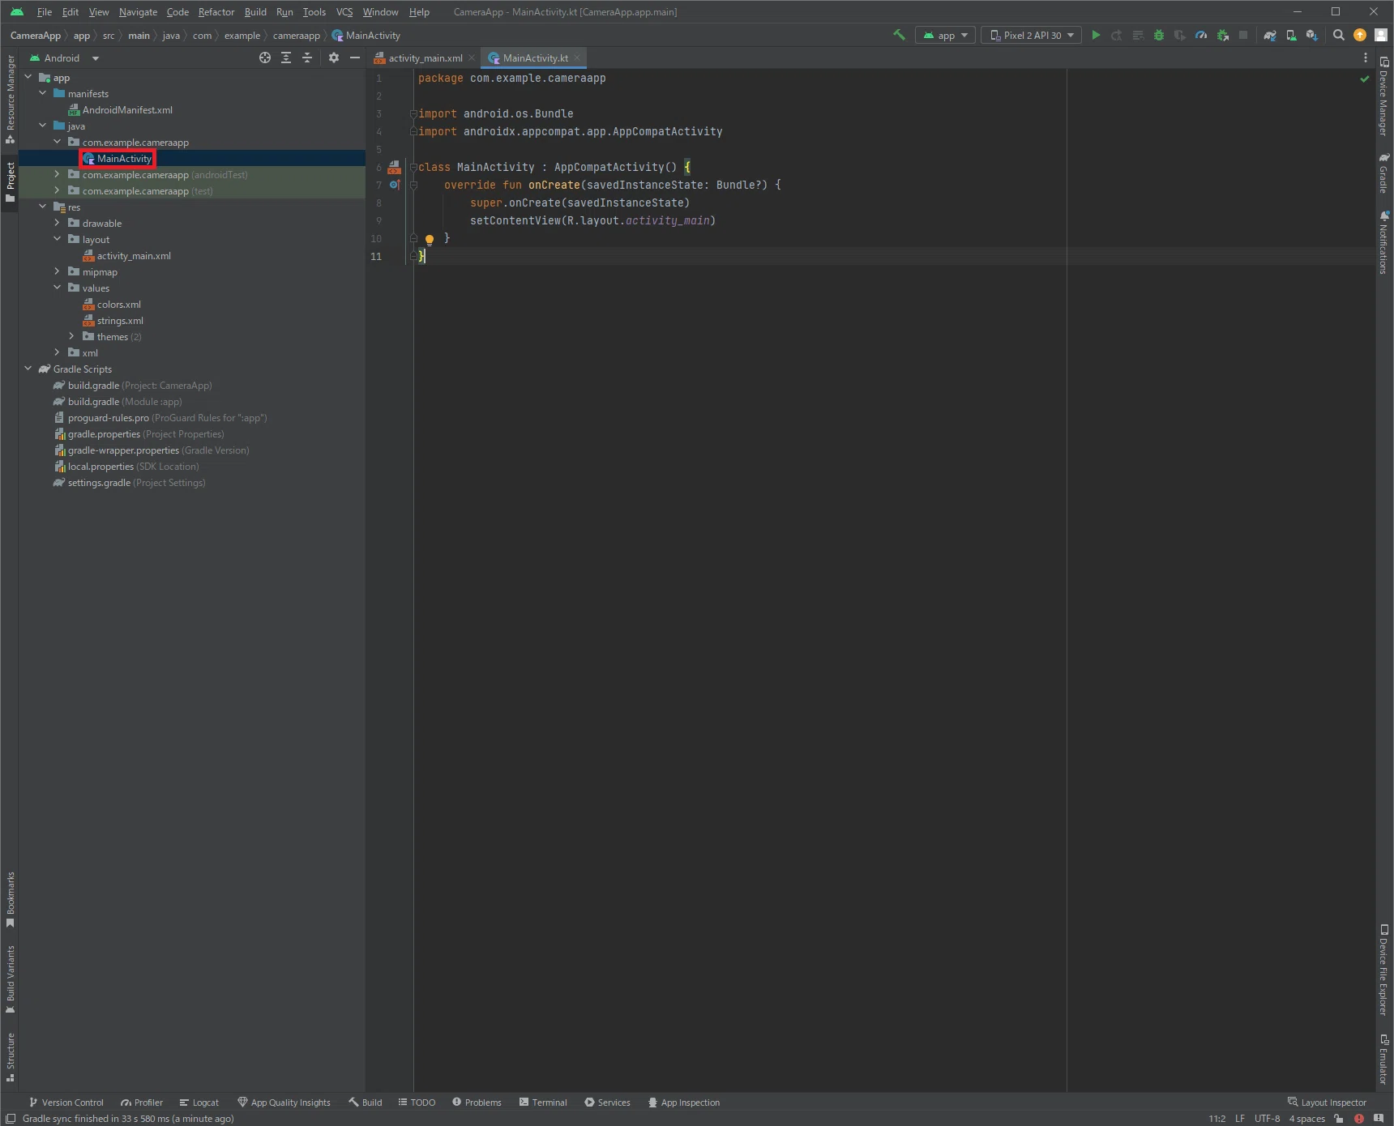Open the Profile app gauge icon
The image size is (1394, 1126).
tap(1201, 35)
